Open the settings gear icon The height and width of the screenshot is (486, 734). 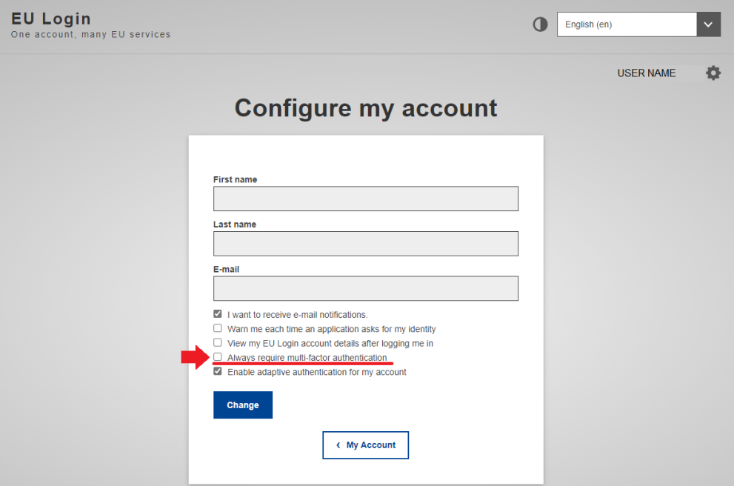pyautogui.click(x=713, y=73)
